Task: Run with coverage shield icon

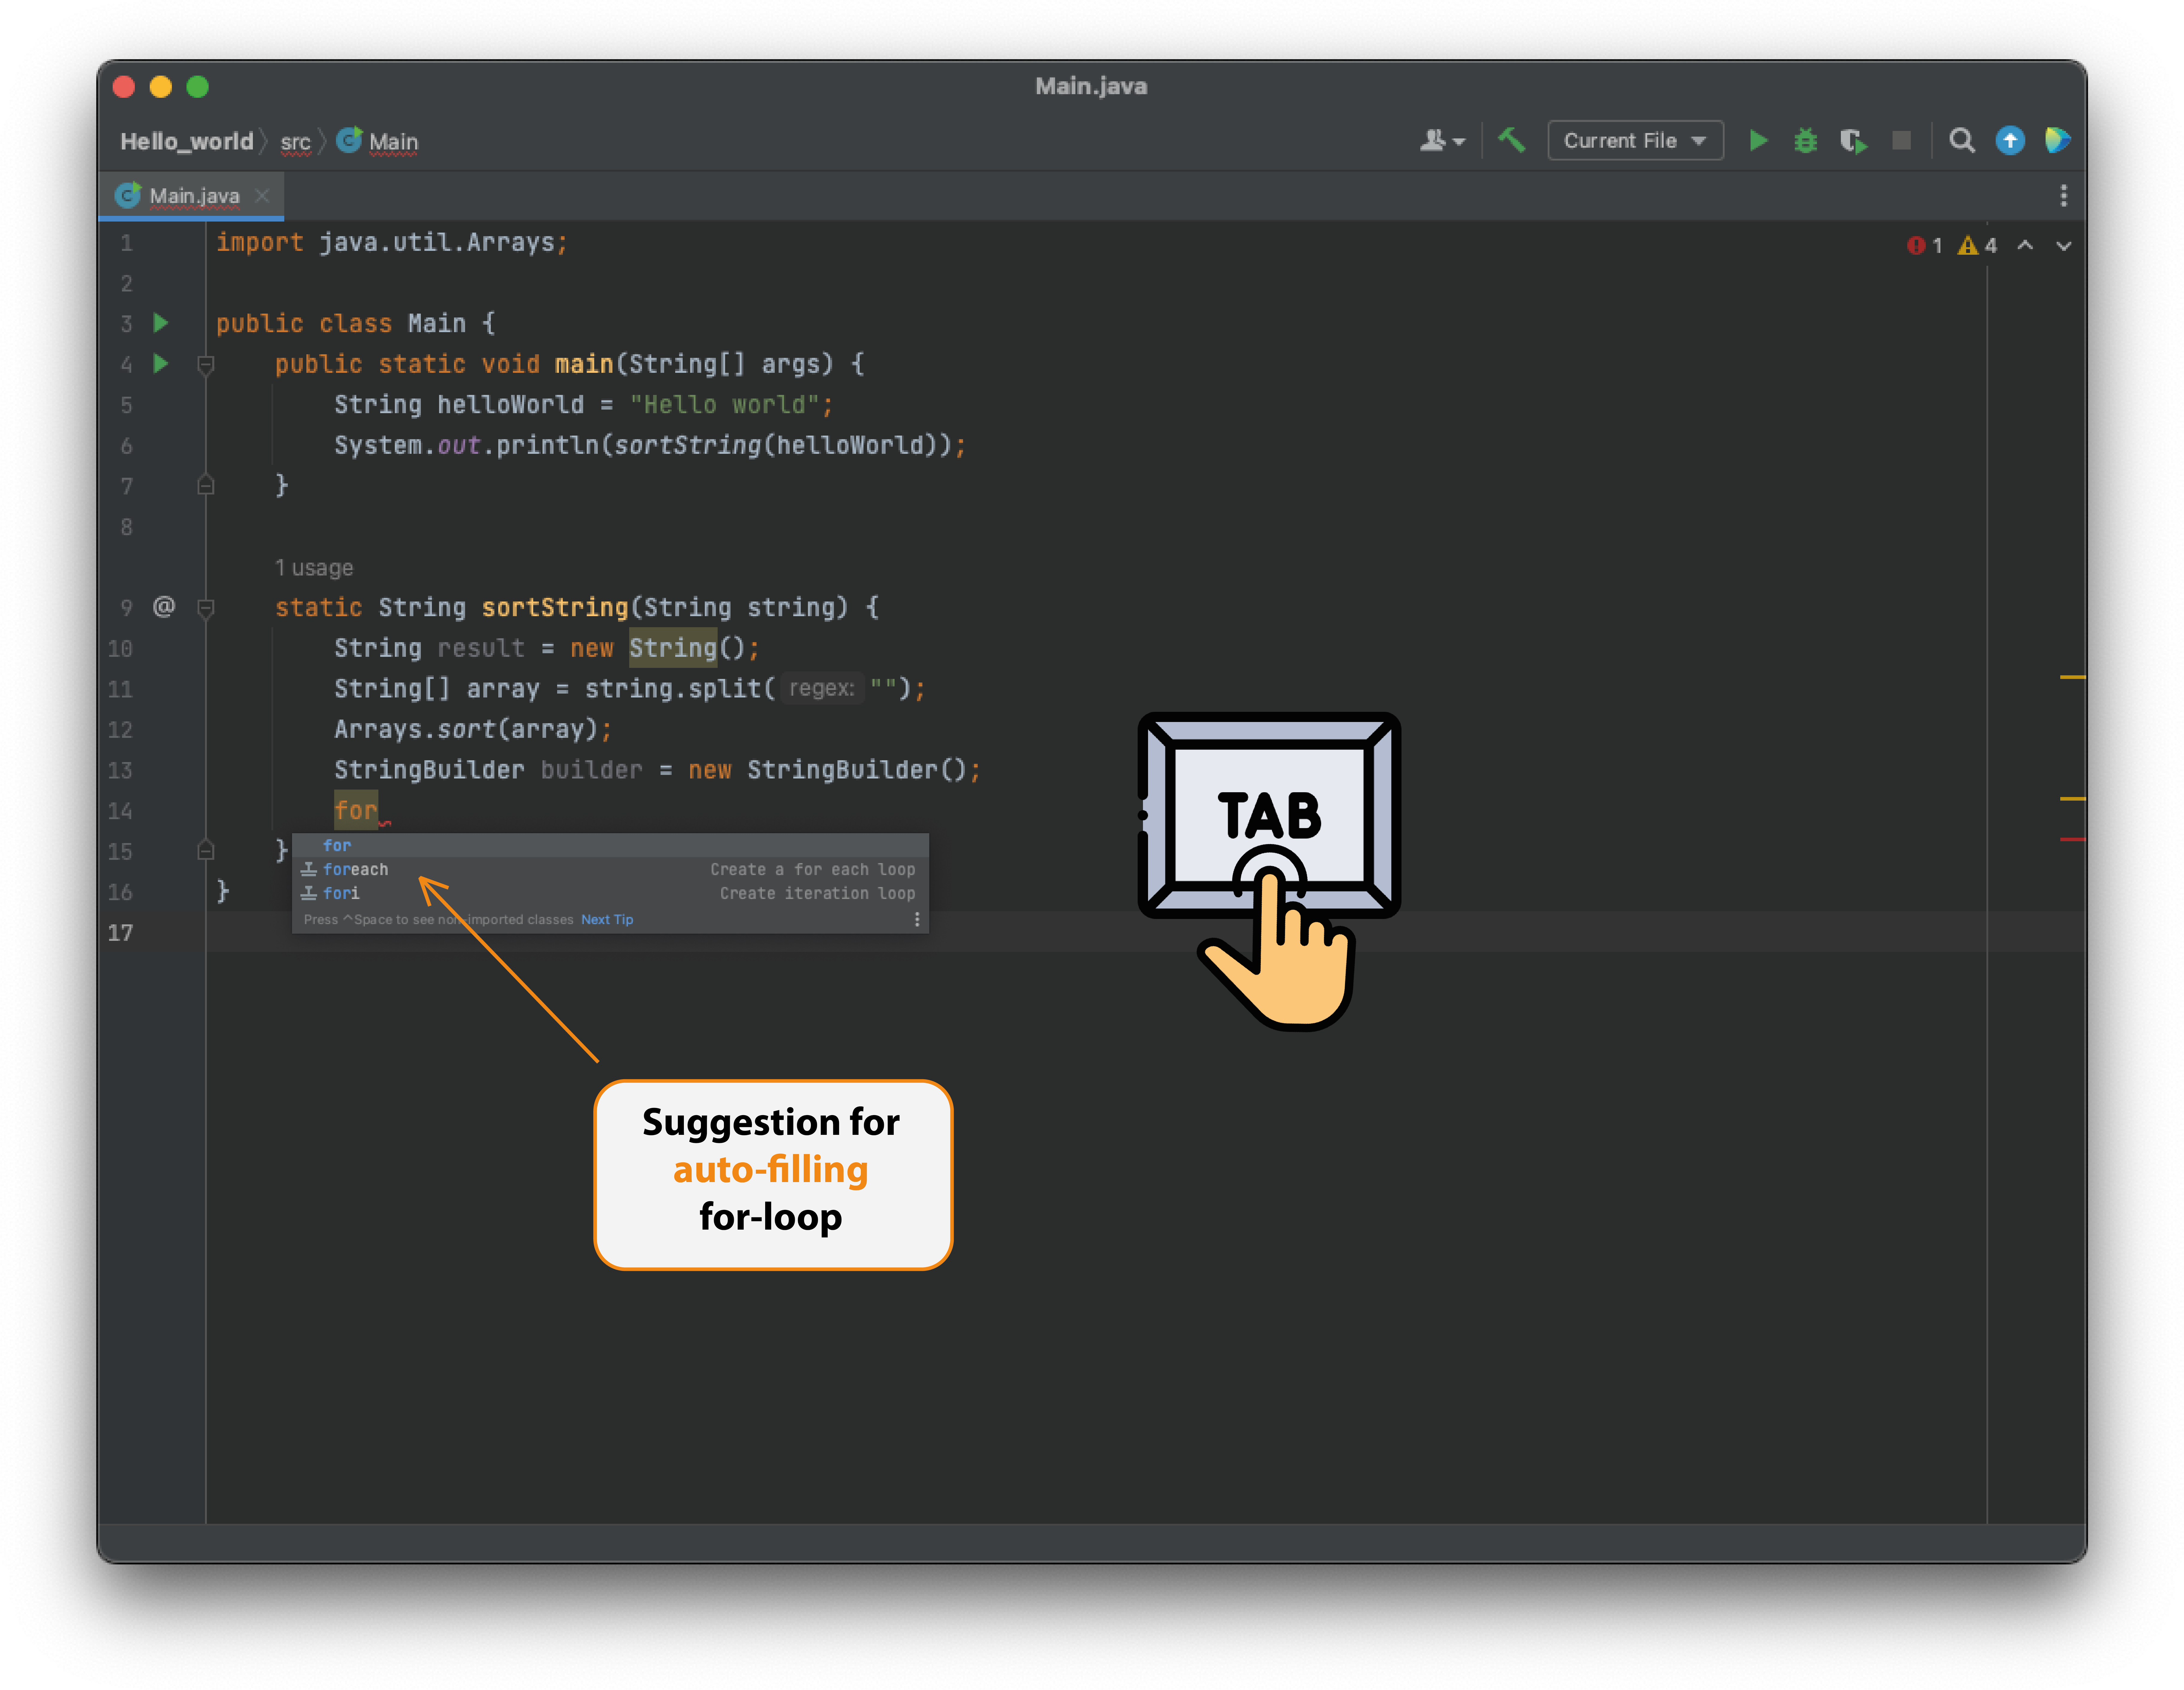Action: click(1853, 141)
